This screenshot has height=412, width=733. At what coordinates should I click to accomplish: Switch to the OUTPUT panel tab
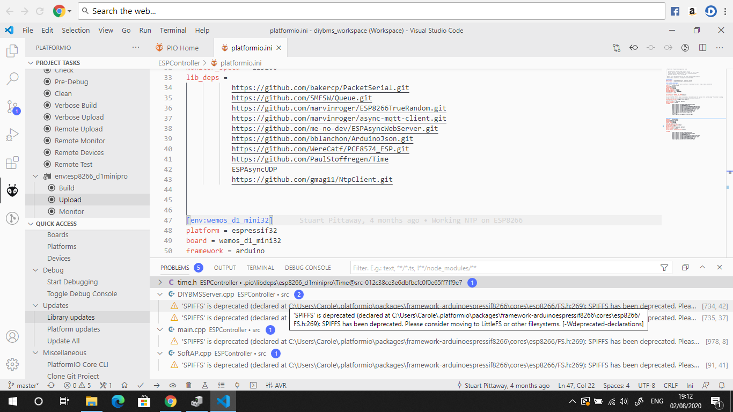coord(225,268)
